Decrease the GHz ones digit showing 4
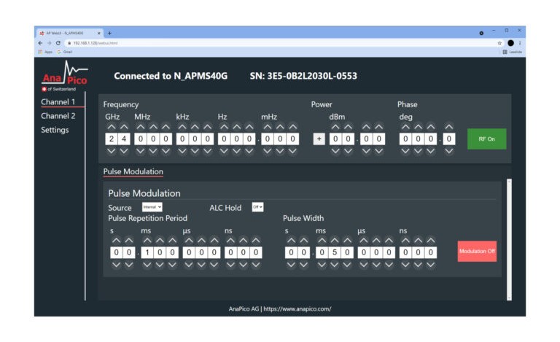The width and height of the screenshot is (560, 342). click(x=124, y=151)
